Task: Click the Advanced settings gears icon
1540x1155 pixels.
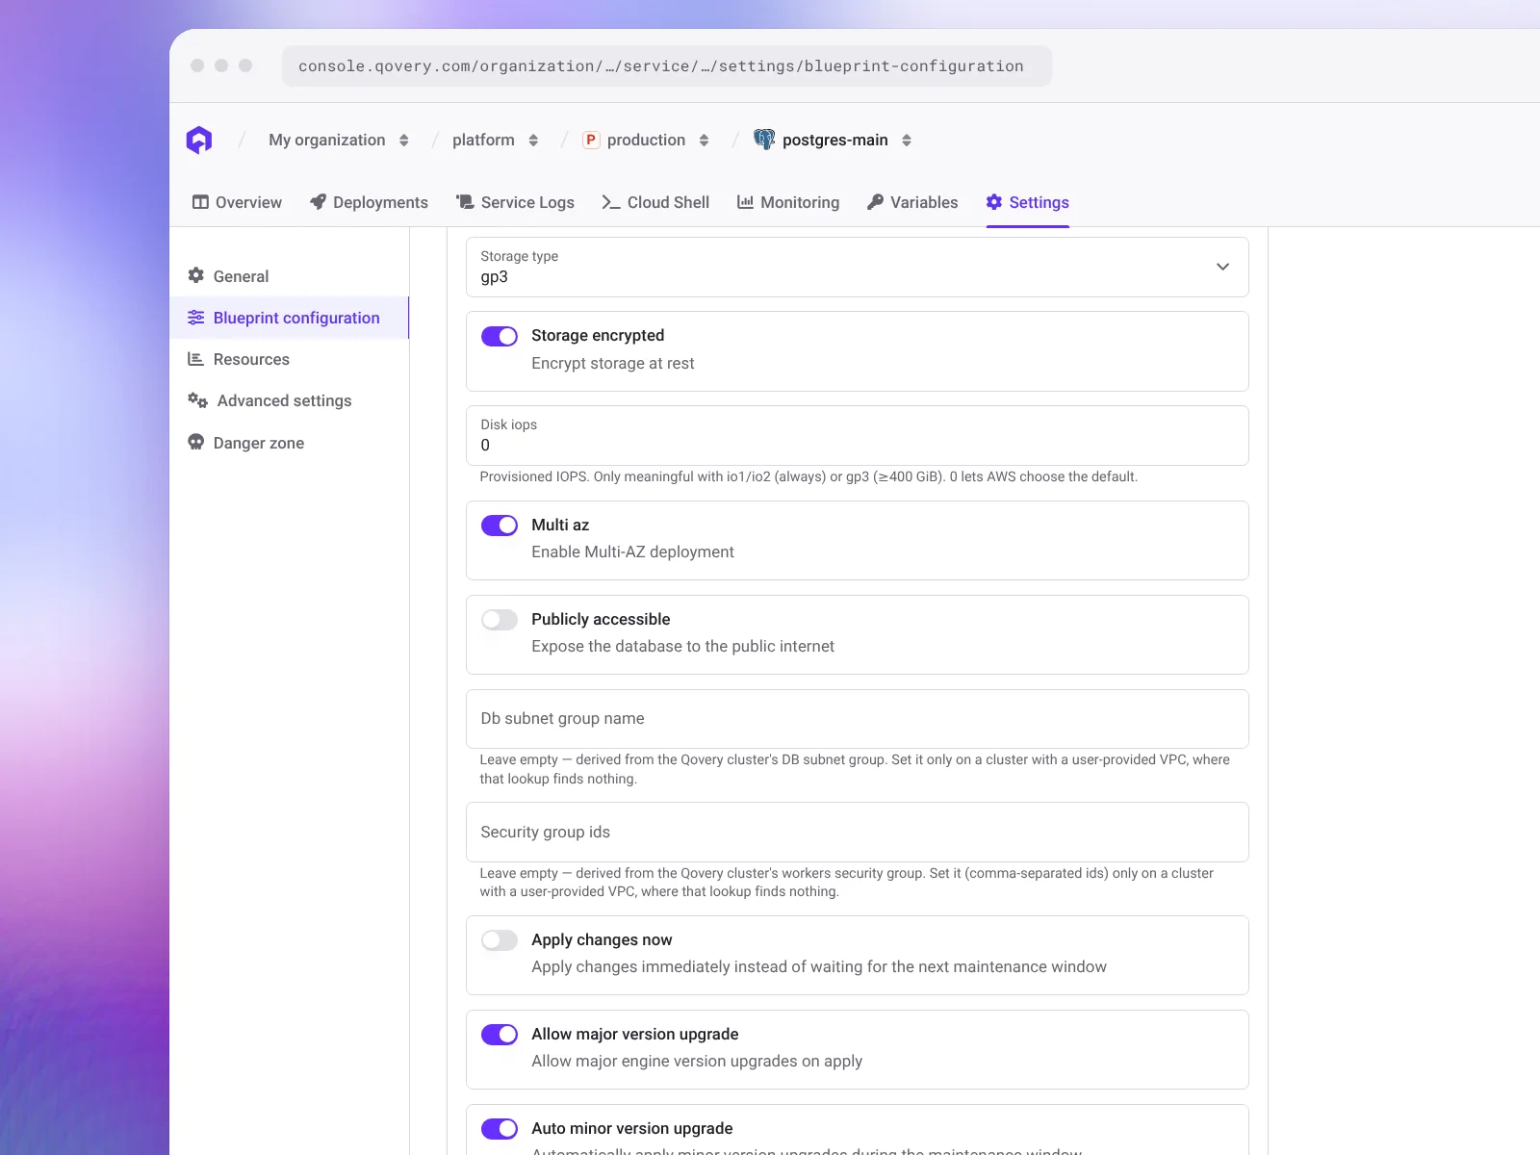Action: click(198, 400)
